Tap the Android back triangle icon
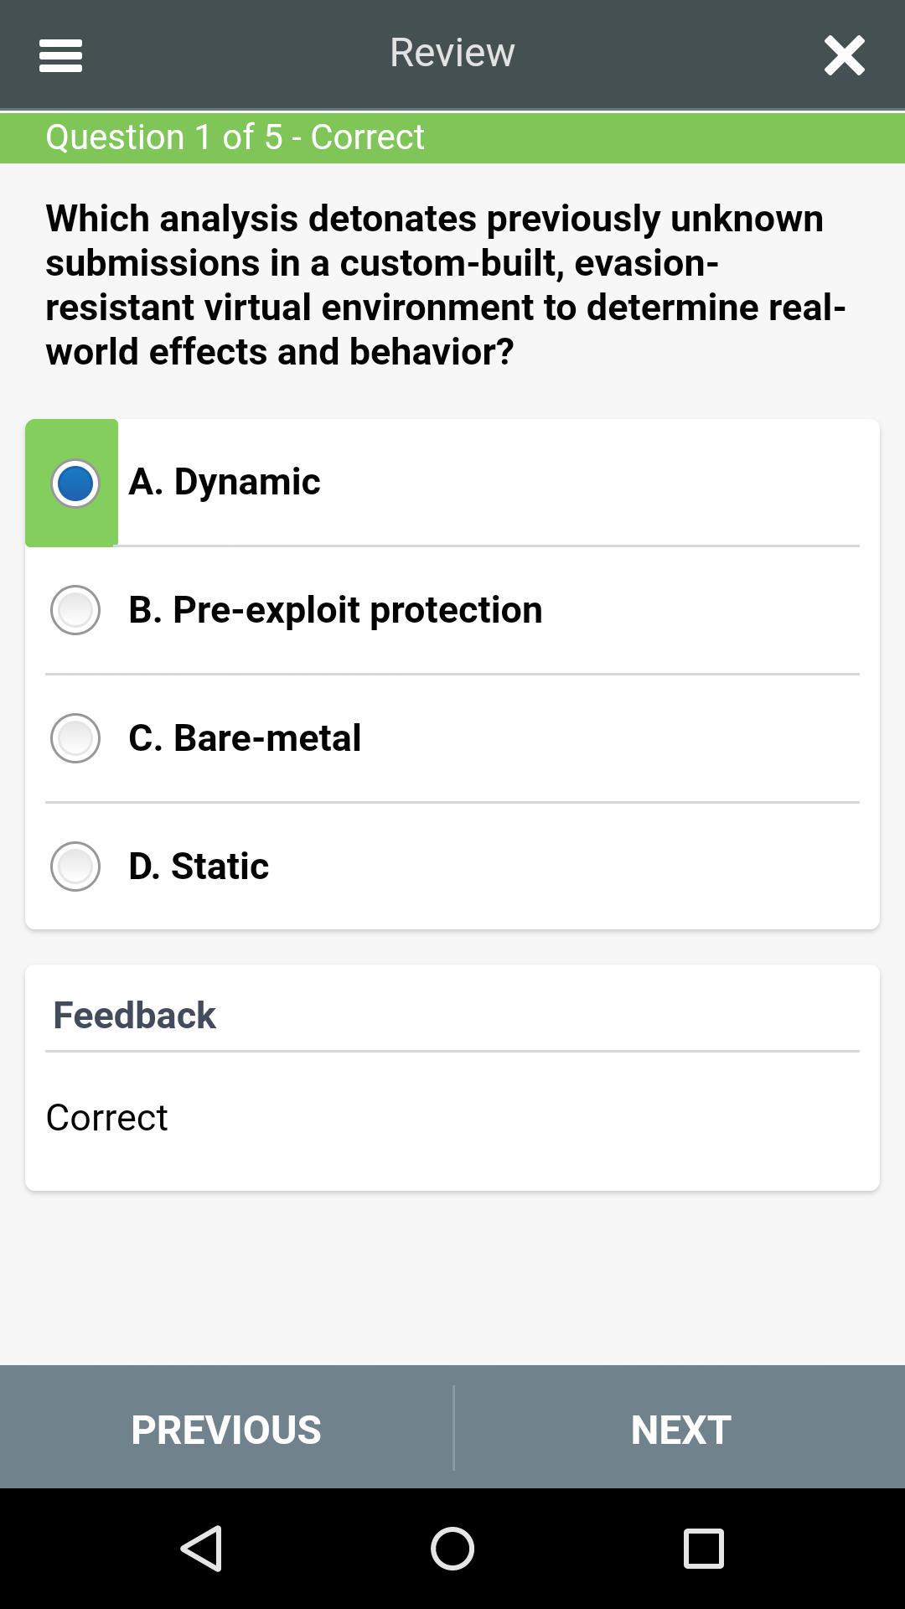Viewport: 905px width, 1609px height. pos(201,1548)
